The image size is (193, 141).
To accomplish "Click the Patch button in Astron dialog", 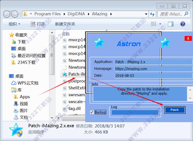I will 175,110.
